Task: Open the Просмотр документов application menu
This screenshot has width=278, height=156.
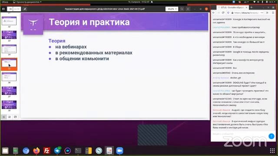Action: point(27,2)
